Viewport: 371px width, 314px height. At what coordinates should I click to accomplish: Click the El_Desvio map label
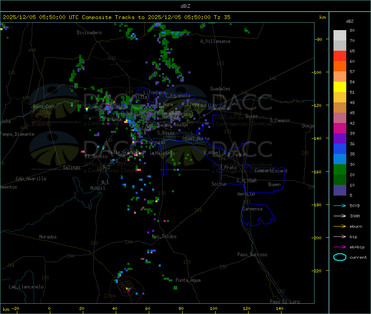tap(96, 156)
